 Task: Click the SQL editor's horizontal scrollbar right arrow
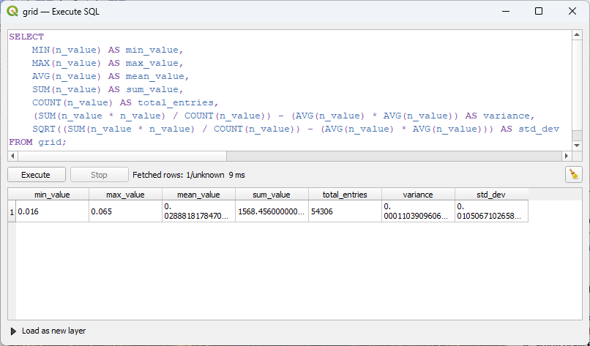click(566, 157)
